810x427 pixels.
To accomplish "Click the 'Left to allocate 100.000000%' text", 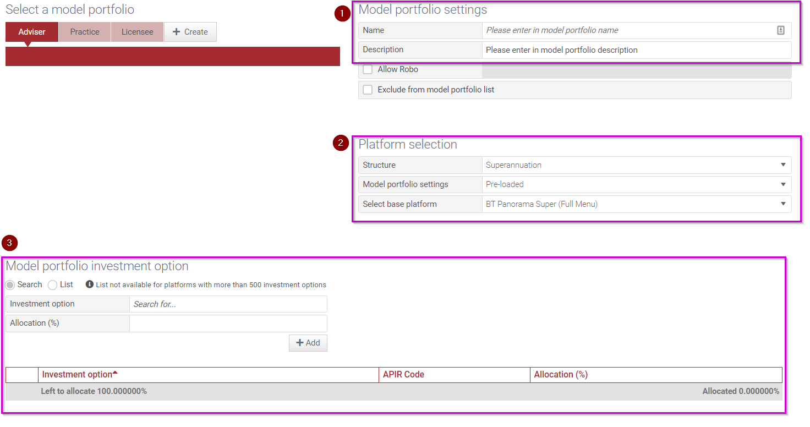I will coord(94,391).
